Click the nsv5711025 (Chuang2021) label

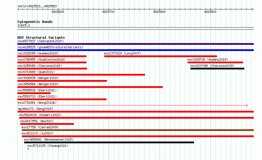click(x=48, y=146)
